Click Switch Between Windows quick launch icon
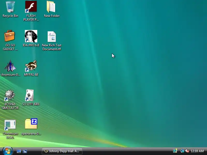Image resolution: width=207 pixels, height=155 pixels. [25, 151]
